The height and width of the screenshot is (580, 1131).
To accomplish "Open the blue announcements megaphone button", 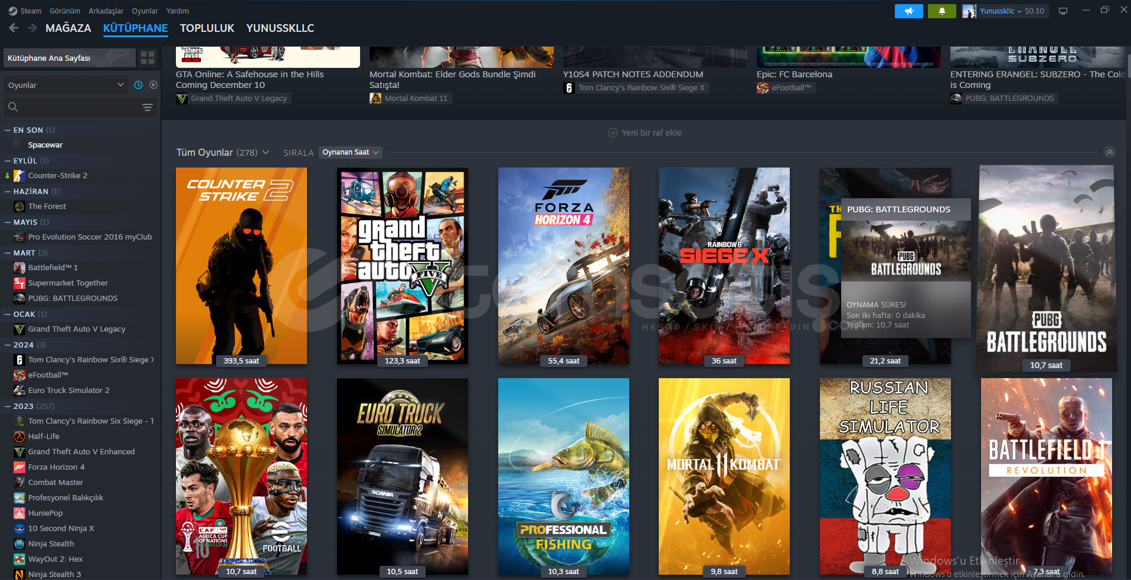I will [x=908, y=11].
